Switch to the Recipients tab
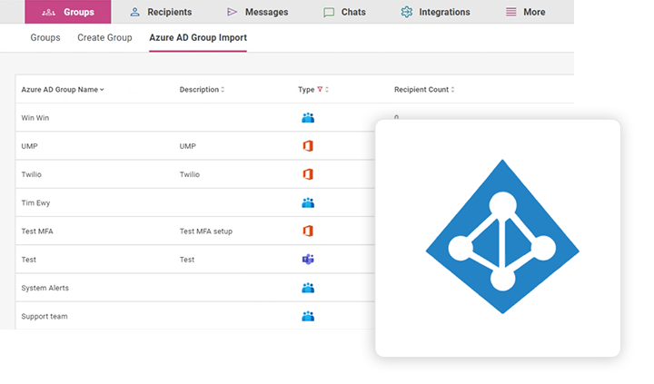Image resolution: width=654 pixels, height=384 pixels. click(x=160, y=12)
